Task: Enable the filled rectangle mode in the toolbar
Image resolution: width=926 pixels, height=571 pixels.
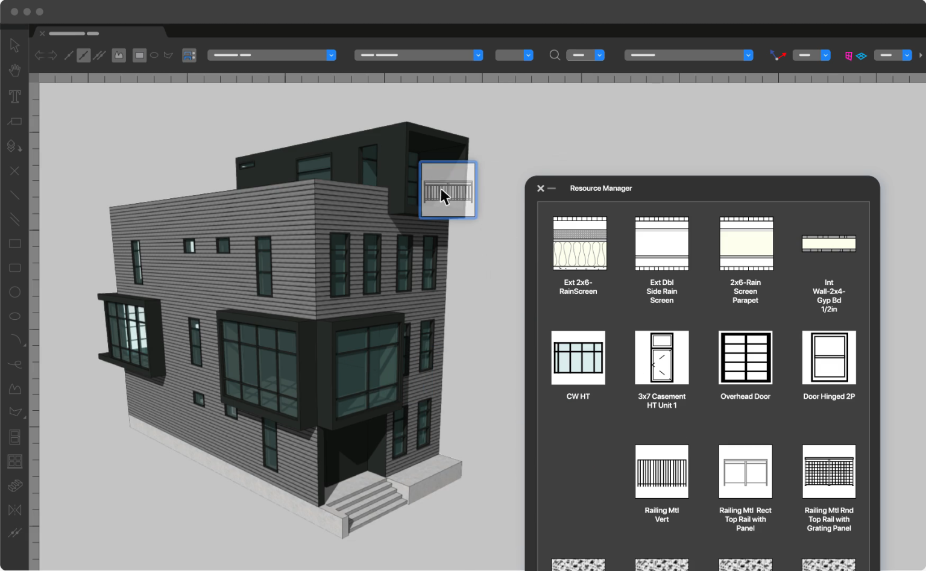Action: point(139,55)
